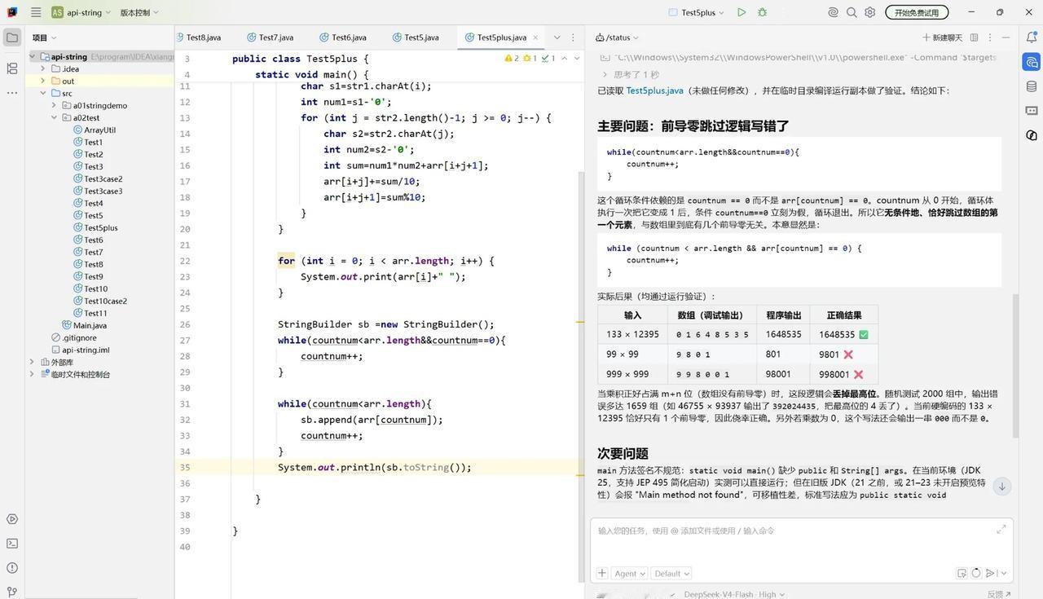Open the main hamburger menu
Viewport: 1043px width, 599px height.
tap(36, 12)
